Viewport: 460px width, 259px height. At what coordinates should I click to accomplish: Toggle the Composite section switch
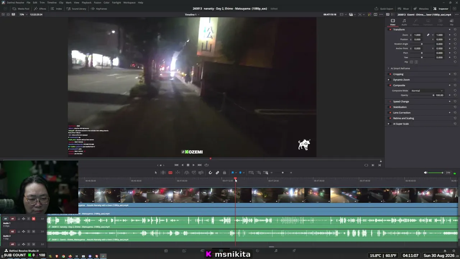390,85
